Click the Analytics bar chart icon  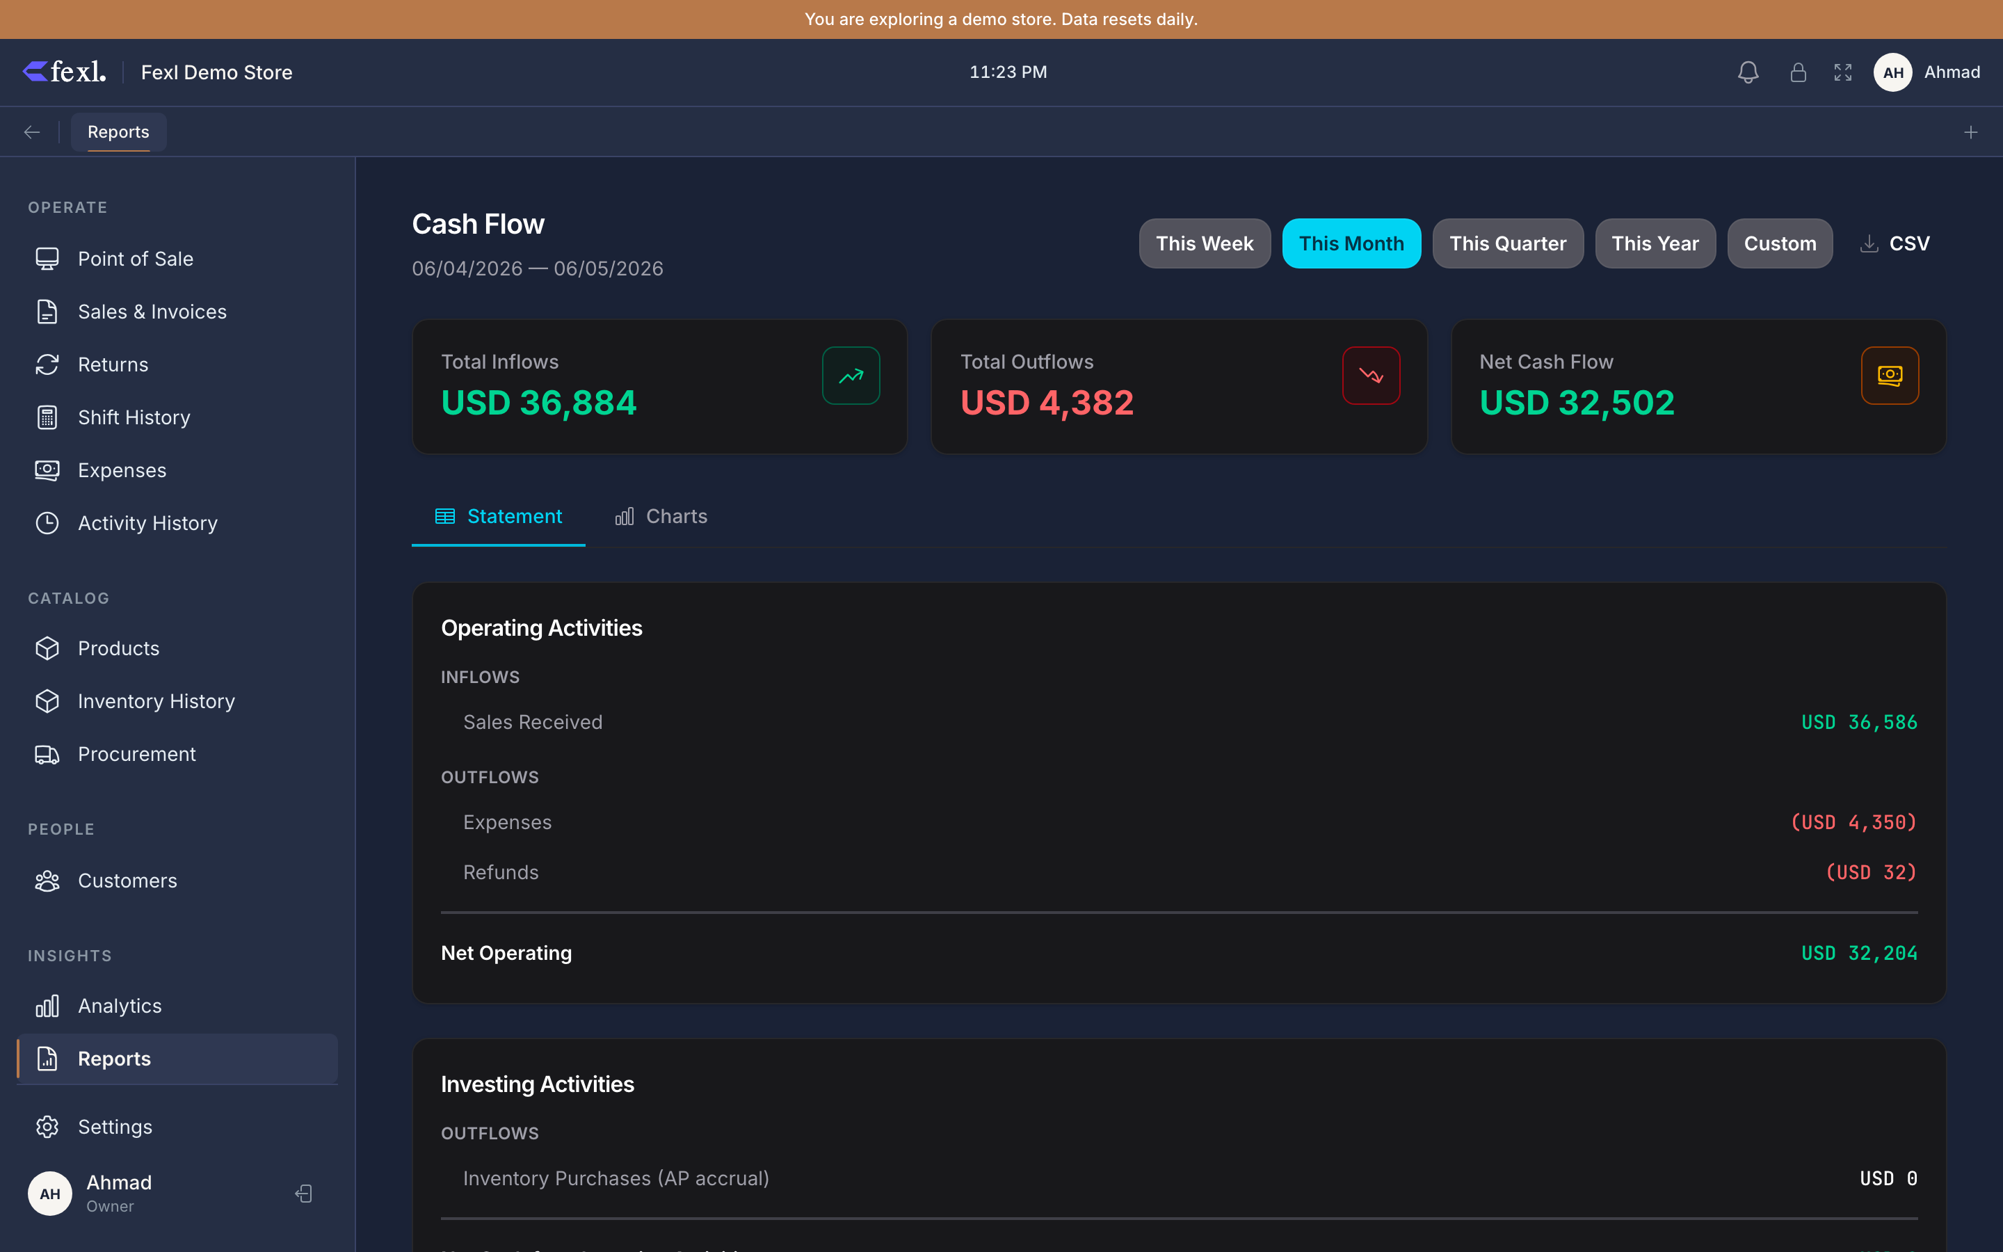tap(47, 1006)
